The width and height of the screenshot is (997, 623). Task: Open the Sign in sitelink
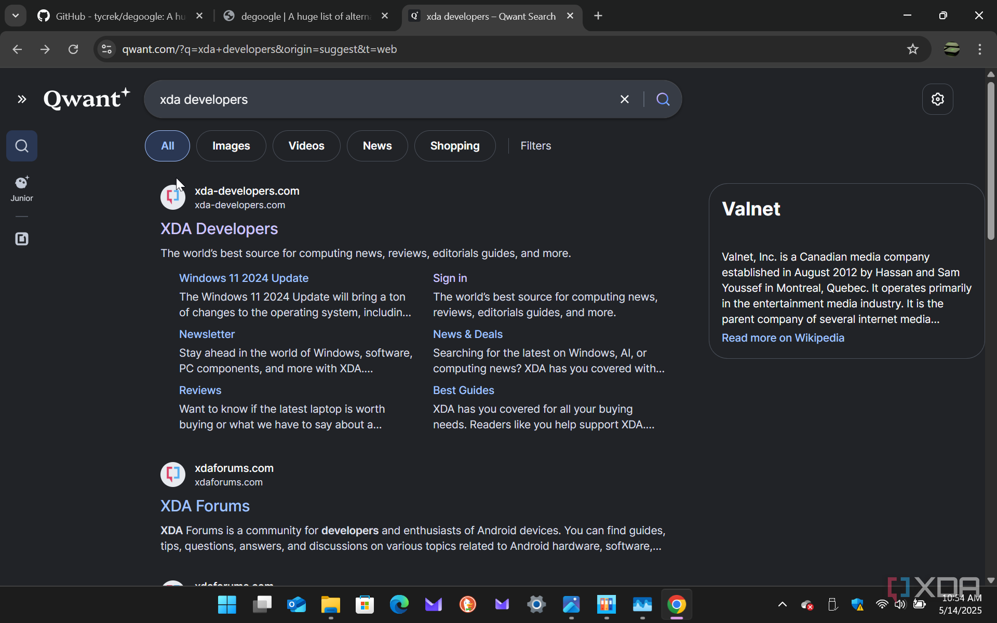[450, 278]
